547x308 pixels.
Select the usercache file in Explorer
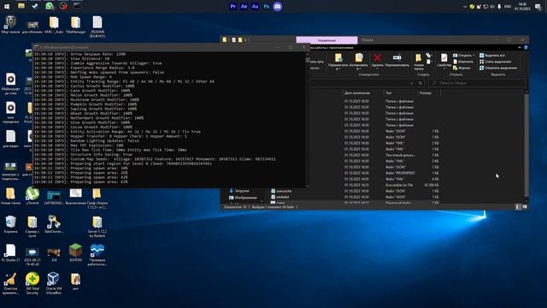[x=281, y=191]
